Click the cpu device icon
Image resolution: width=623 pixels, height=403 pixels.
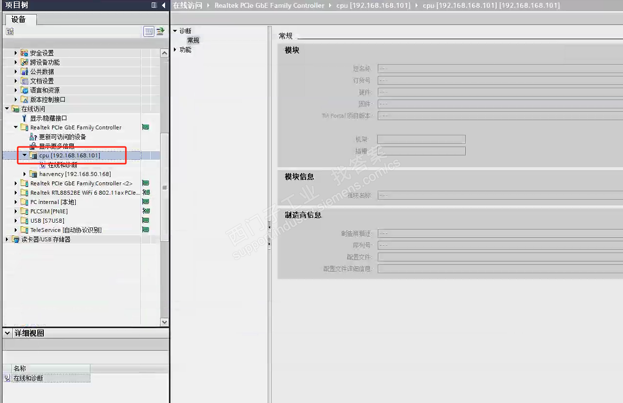[x=33, y=155]
